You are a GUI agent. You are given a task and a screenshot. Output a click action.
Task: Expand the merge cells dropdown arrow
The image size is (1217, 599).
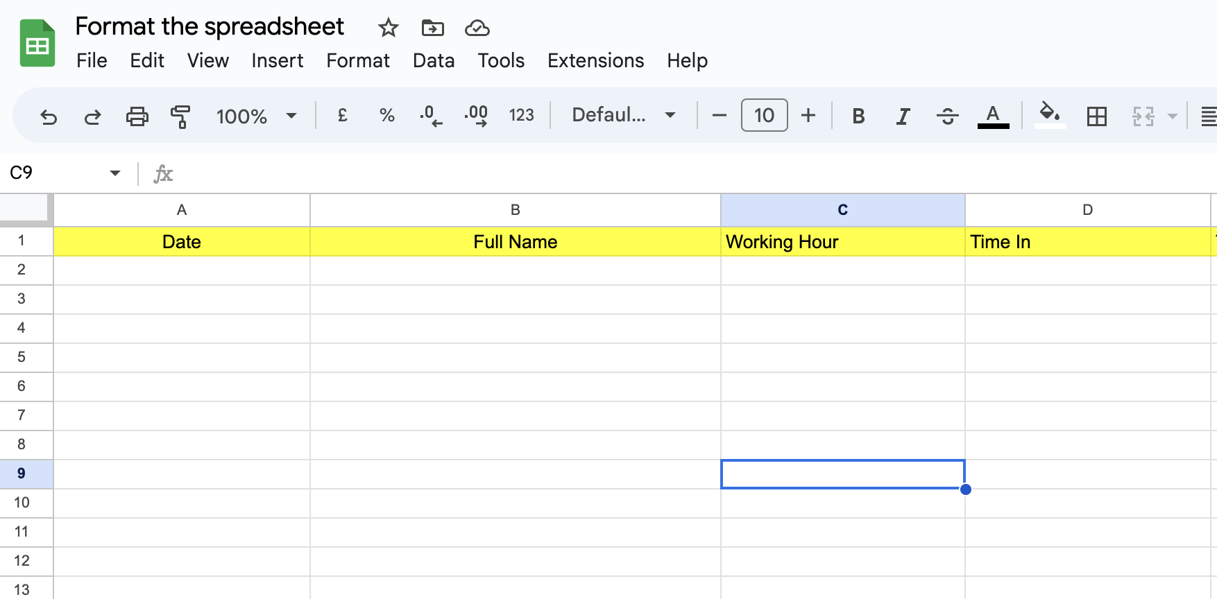coord(1173,116)
